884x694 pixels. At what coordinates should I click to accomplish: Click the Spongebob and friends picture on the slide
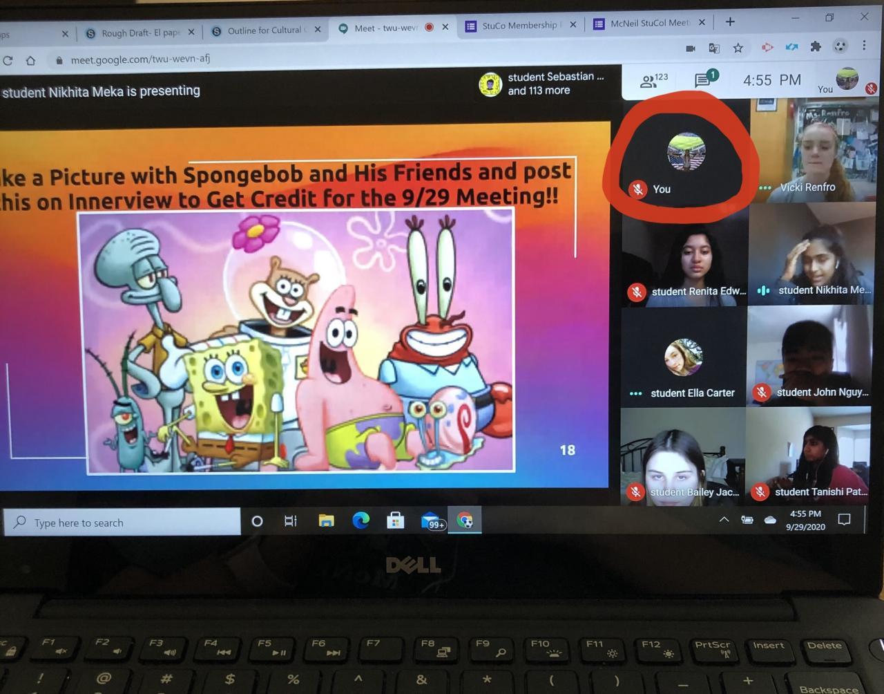click(x=297, y=341)
